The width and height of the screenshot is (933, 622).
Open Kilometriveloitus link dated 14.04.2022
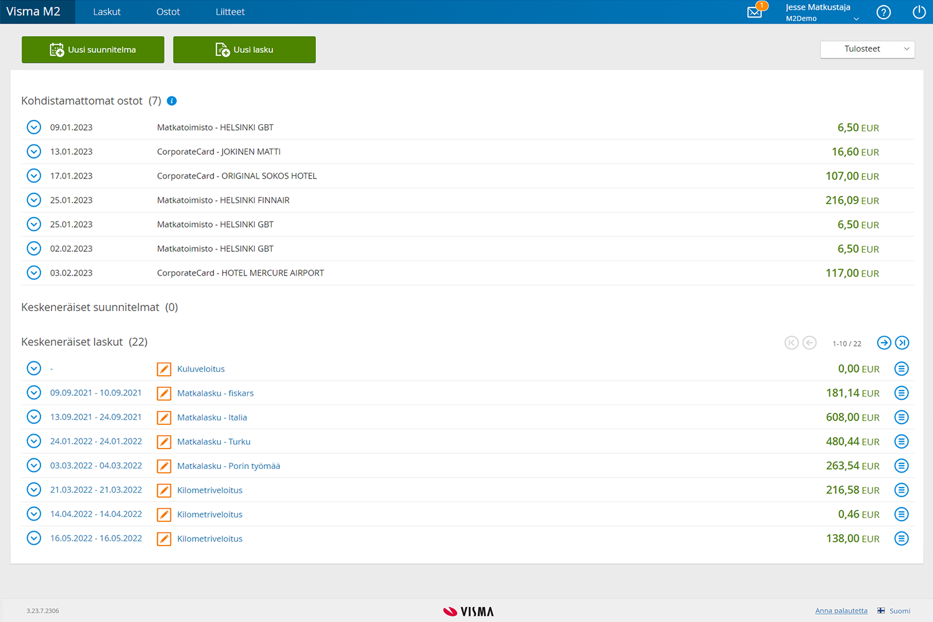pos(210,514)
